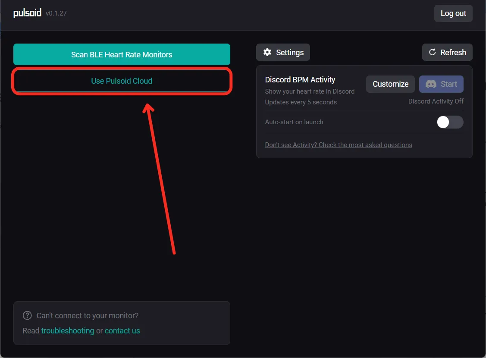Click the Refresh circular arrow icon
The width and height of the screenshot is (486, 358).
[432, 52]
